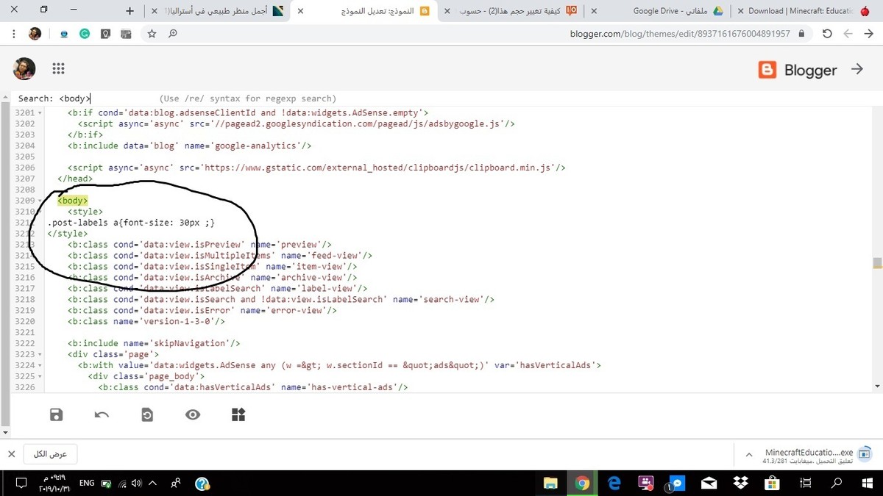Collapse code fold at line 3223
The image size is (883, 496).
pos(39,354)
